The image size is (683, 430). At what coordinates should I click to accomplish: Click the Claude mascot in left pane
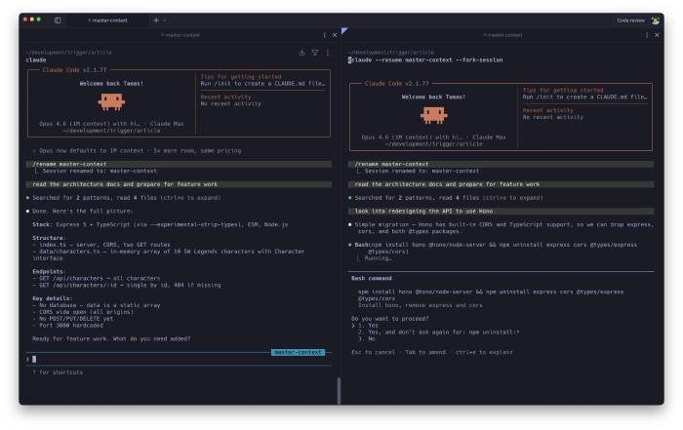click(111, 102)
